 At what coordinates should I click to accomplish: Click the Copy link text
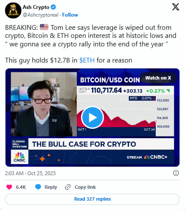[x=85, y=187]
